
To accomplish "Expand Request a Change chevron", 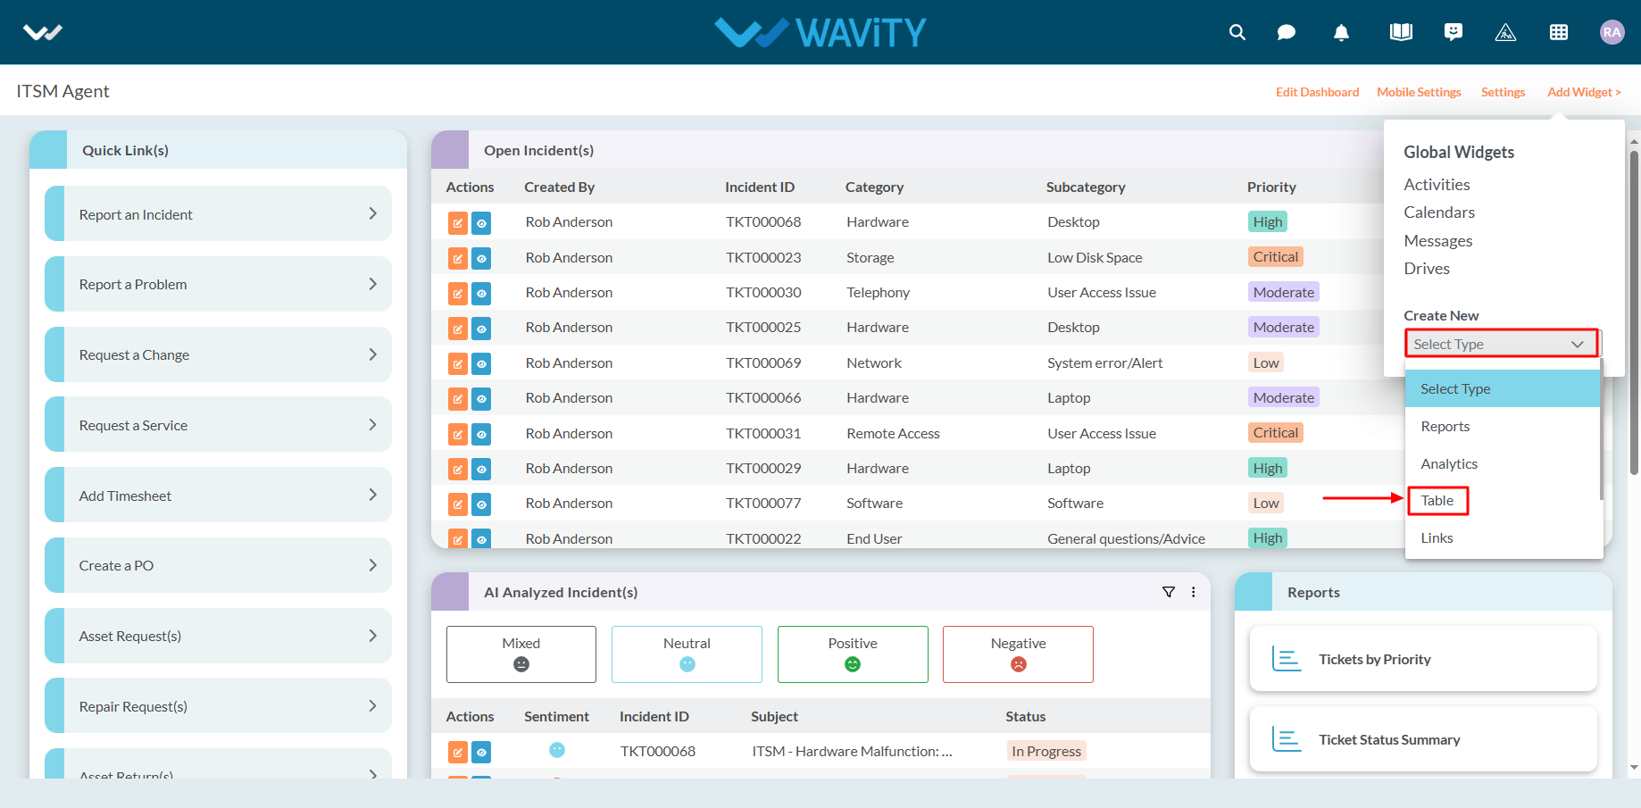I will click(x=373, y=354).
